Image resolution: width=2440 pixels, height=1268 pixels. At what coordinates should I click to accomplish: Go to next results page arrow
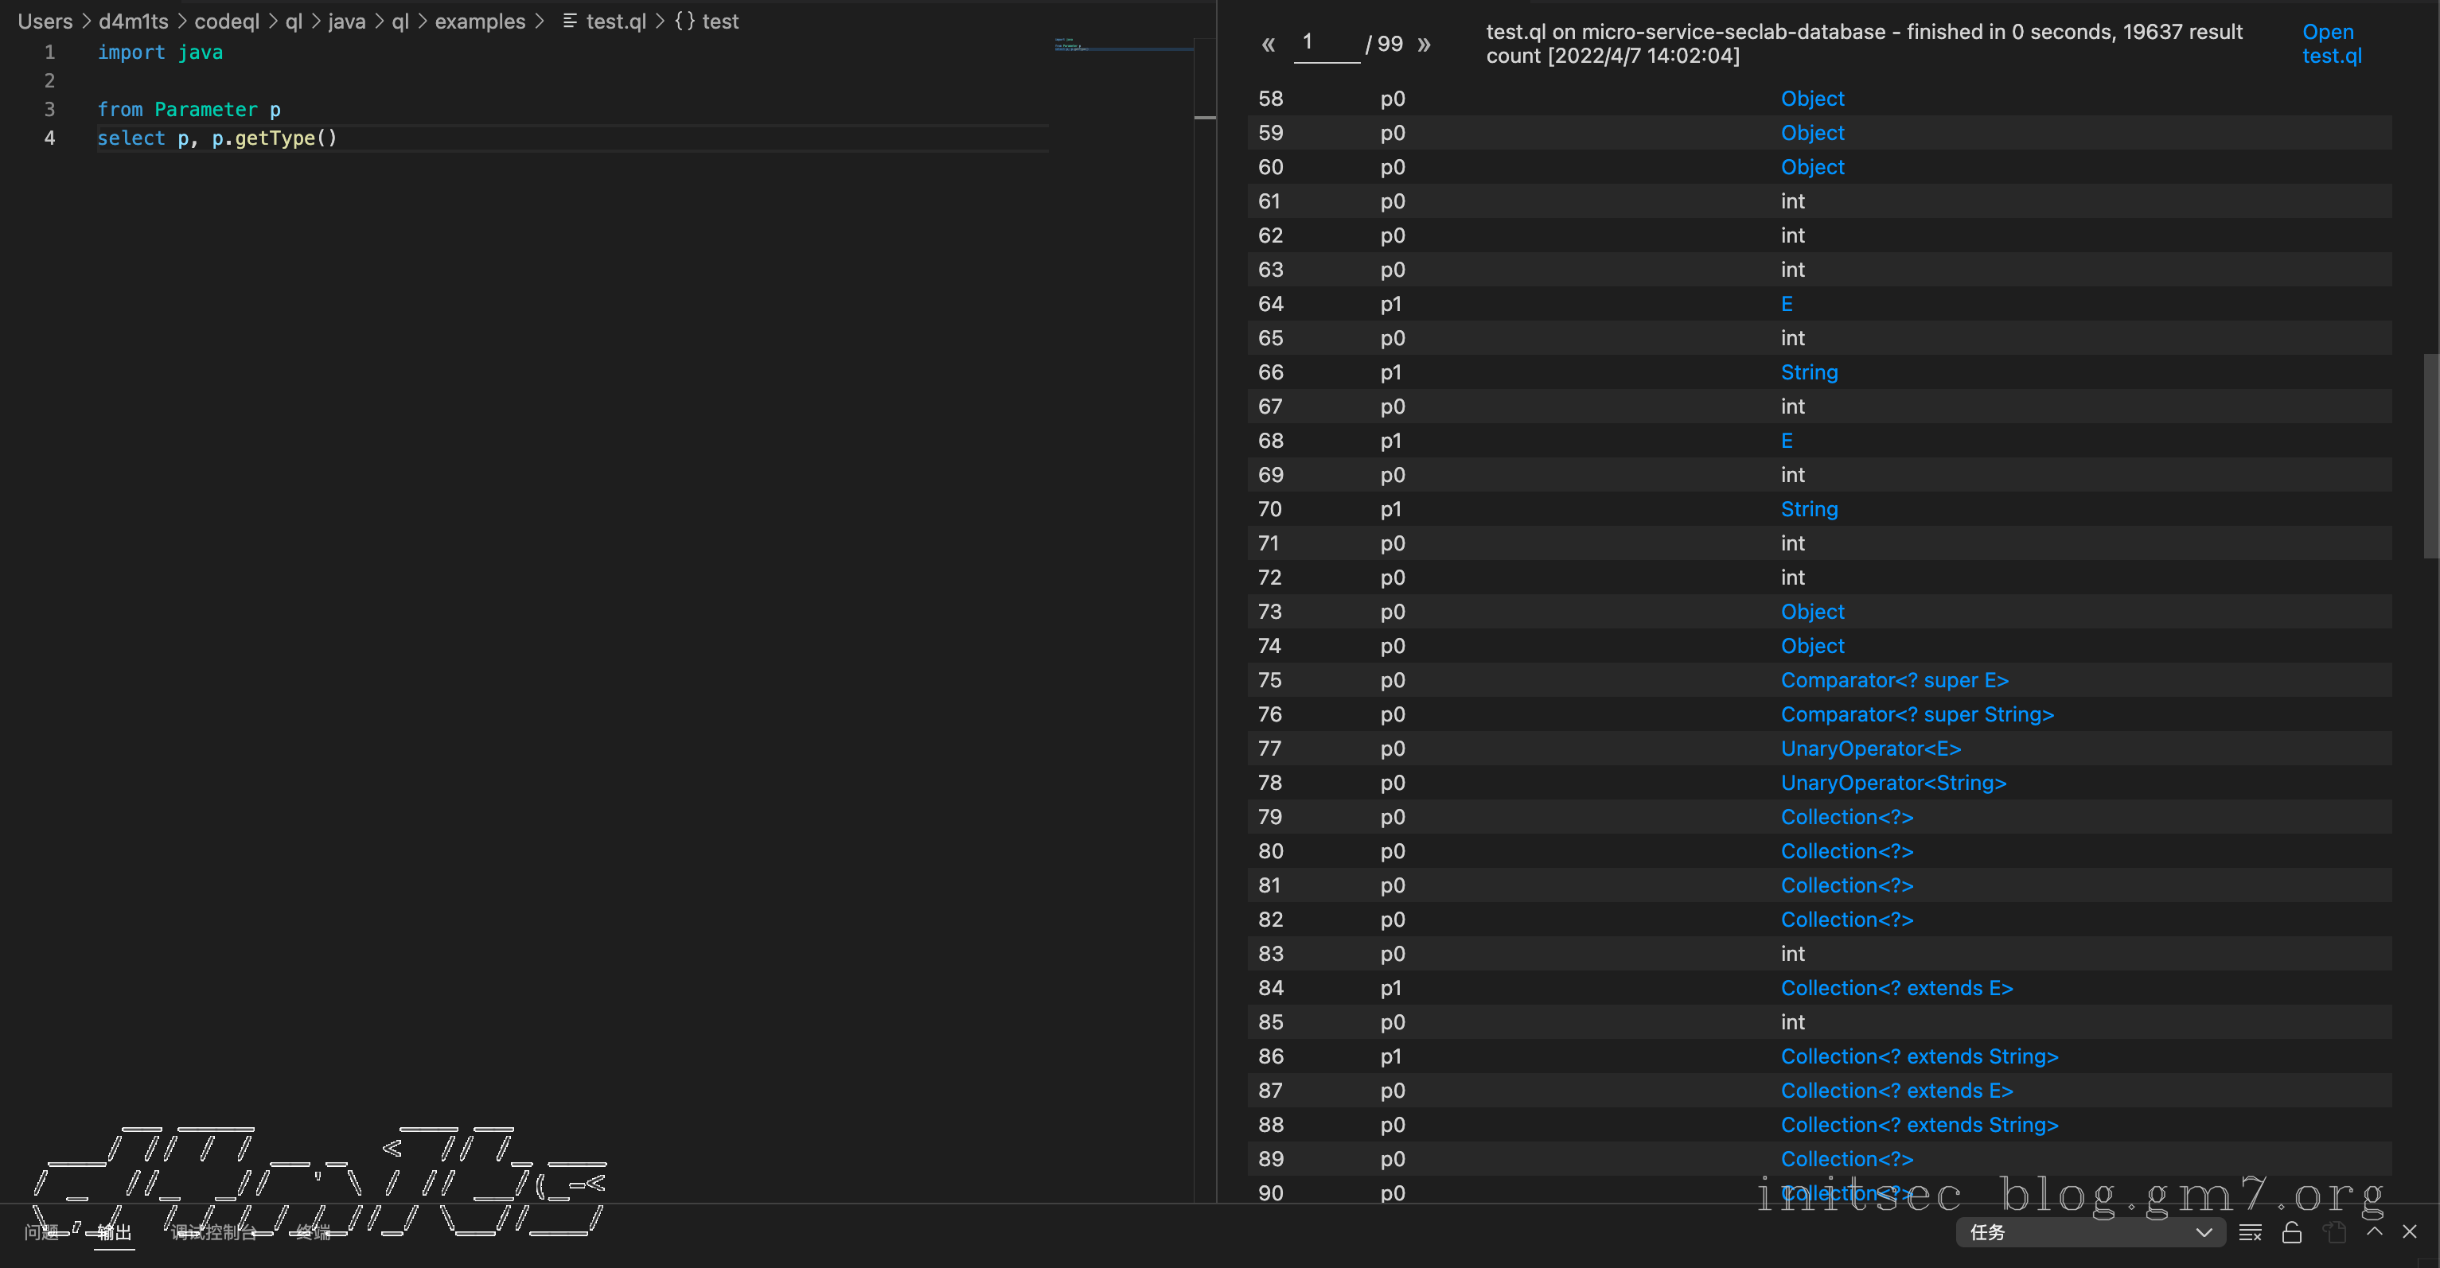[x=1424, y=45]
